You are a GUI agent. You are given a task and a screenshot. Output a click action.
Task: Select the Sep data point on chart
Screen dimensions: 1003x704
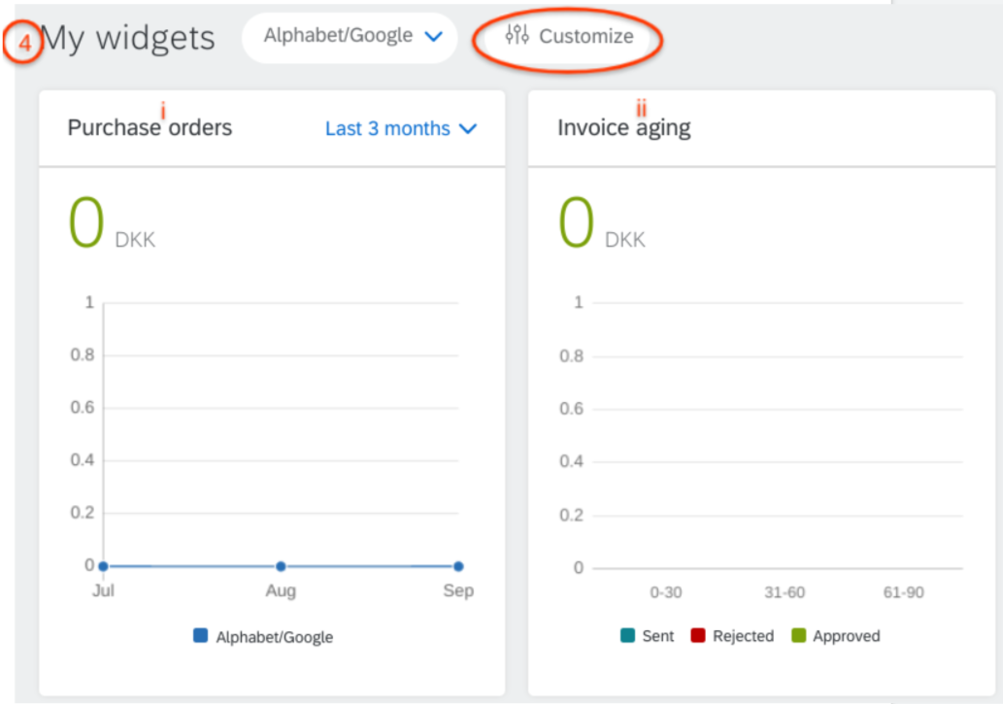tap(458, 566)
